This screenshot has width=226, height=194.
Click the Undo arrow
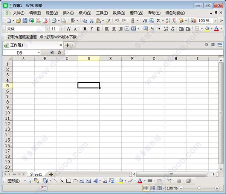click(117, 21)
